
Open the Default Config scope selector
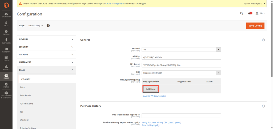[x=35, y=26]
